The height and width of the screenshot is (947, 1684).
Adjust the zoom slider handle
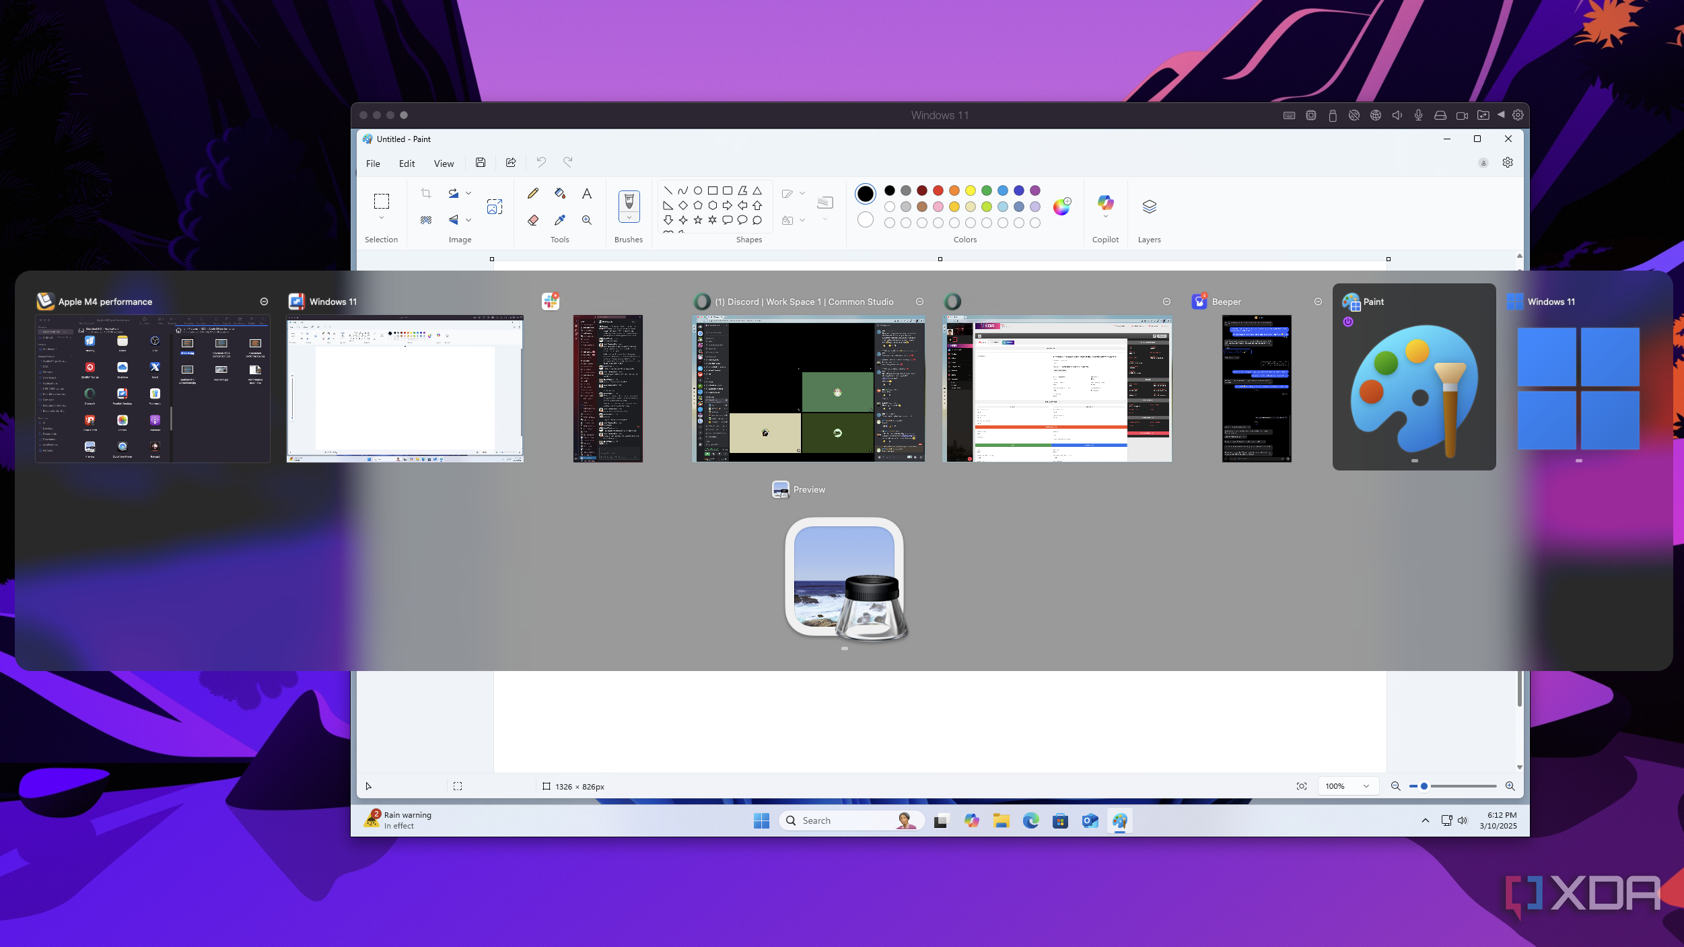click(x=1424, y=786)
